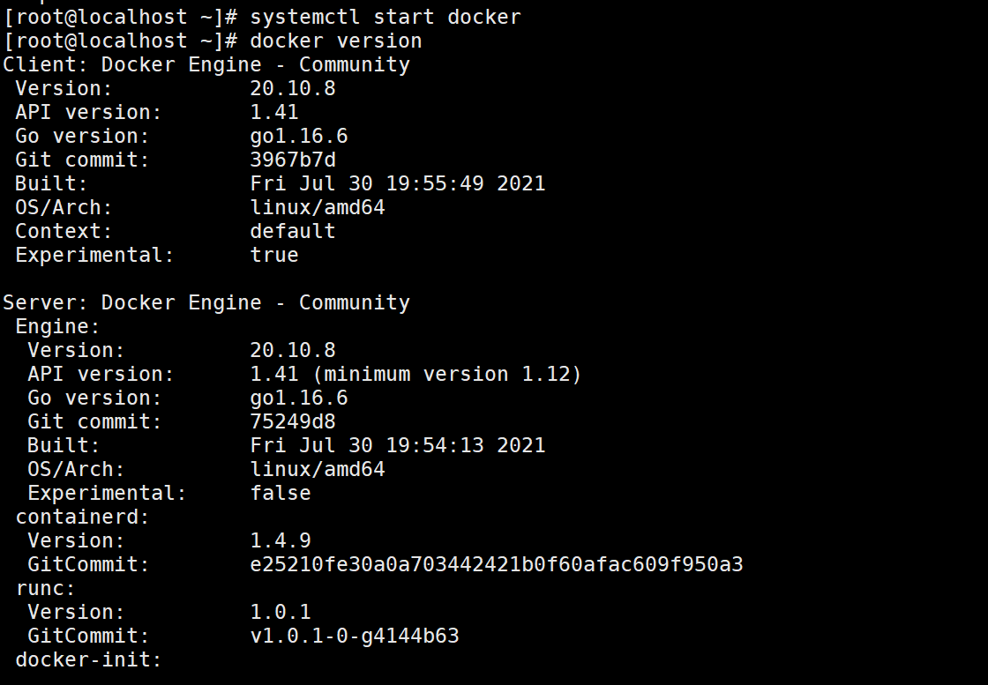
Task: Click the client Experimental value 'true'
Action: tap(274, 255)
